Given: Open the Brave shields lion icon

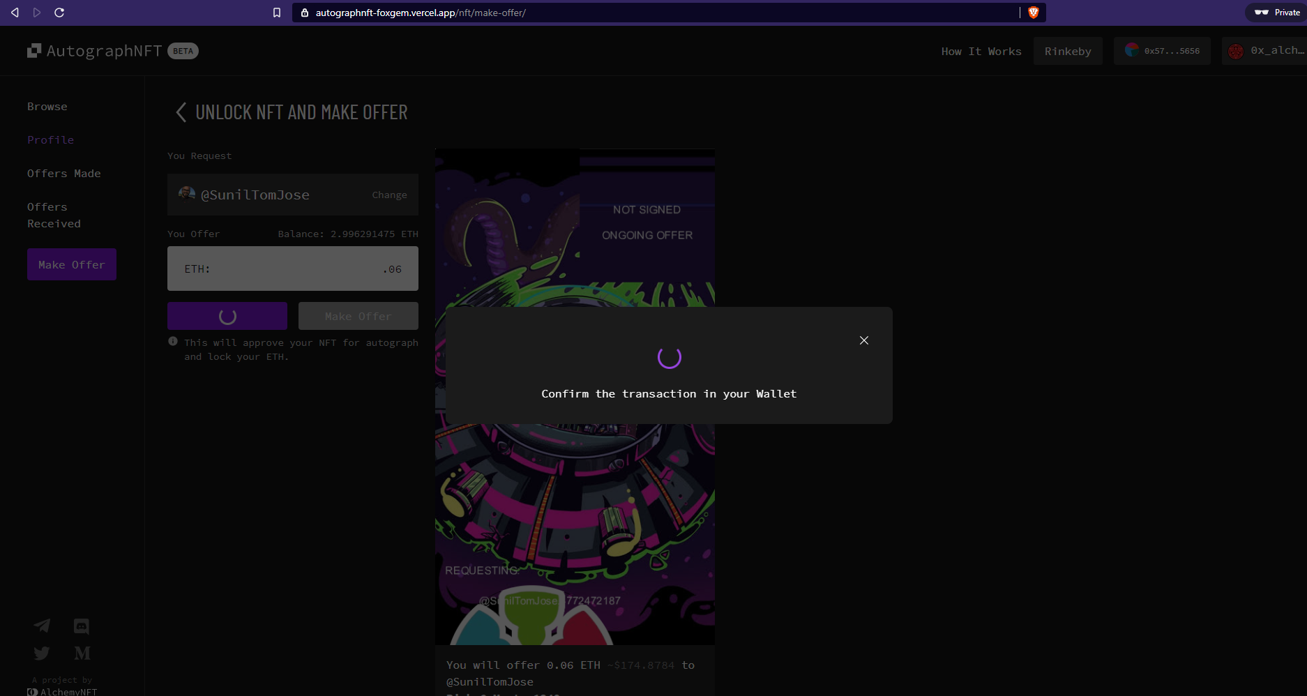Looking at the screenshot, I should (x=1034, y=13).
